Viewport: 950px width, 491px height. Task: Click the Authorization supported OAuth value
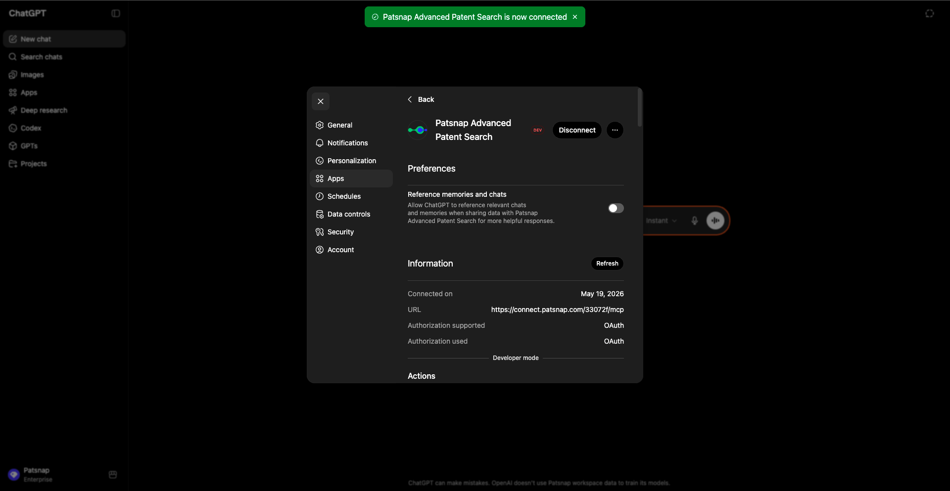[614, 325]
